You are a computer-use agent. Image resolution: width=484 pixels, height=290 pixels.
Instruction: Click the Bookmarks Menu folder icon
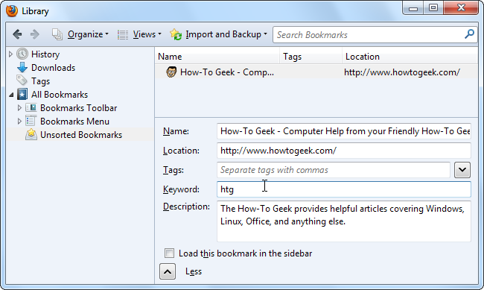(x=31, y=121)
